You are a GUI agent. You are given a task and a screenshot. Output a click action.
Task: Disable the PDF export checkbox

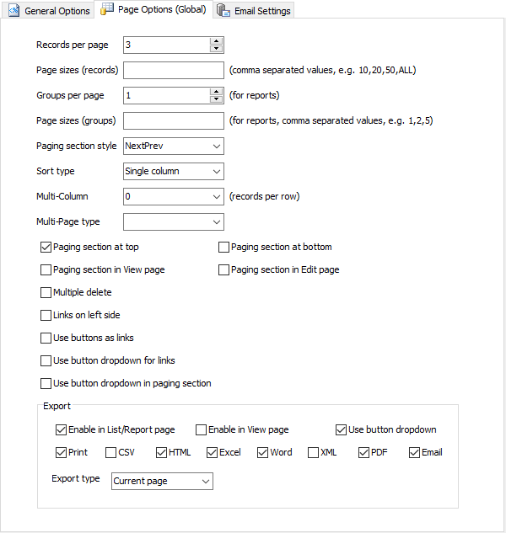click(364, 452)
